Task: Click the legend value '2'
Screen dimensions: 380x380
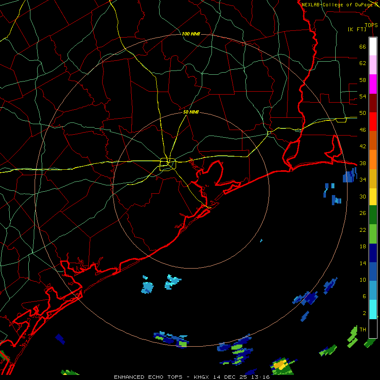Action: coord(364,313)
